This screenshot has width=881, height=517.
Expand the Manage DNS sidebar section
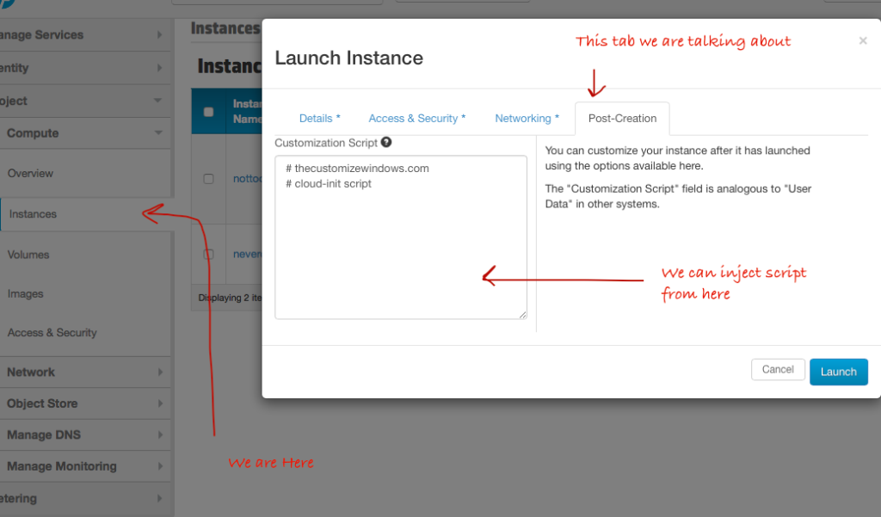(x=84, y=435)
